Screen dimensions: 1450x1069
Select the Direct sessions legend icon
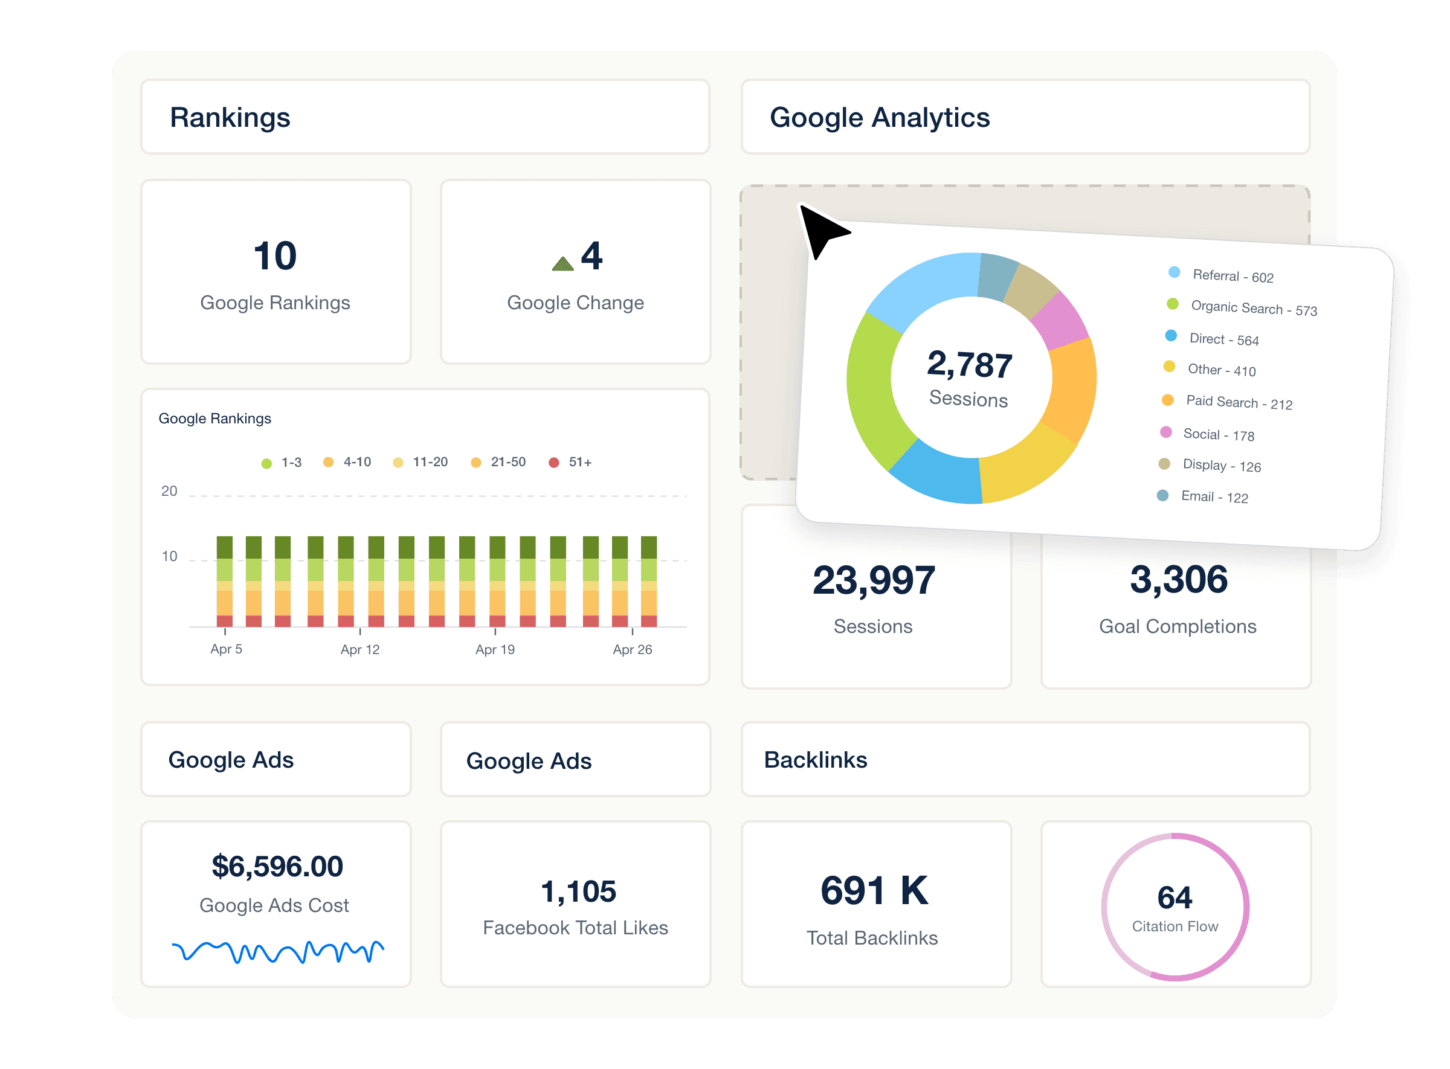tap(1172, 338)
